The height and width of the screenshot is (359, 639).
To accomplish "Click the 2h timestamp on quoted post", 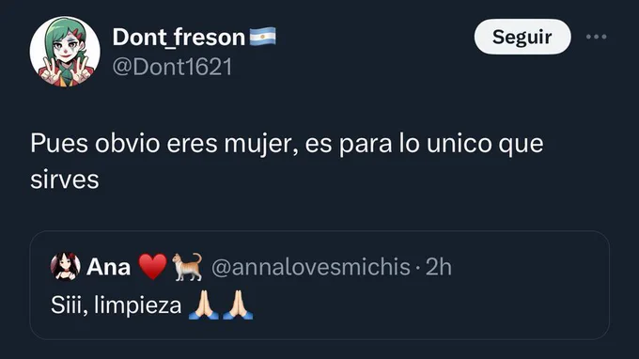I will click(439, 267).
